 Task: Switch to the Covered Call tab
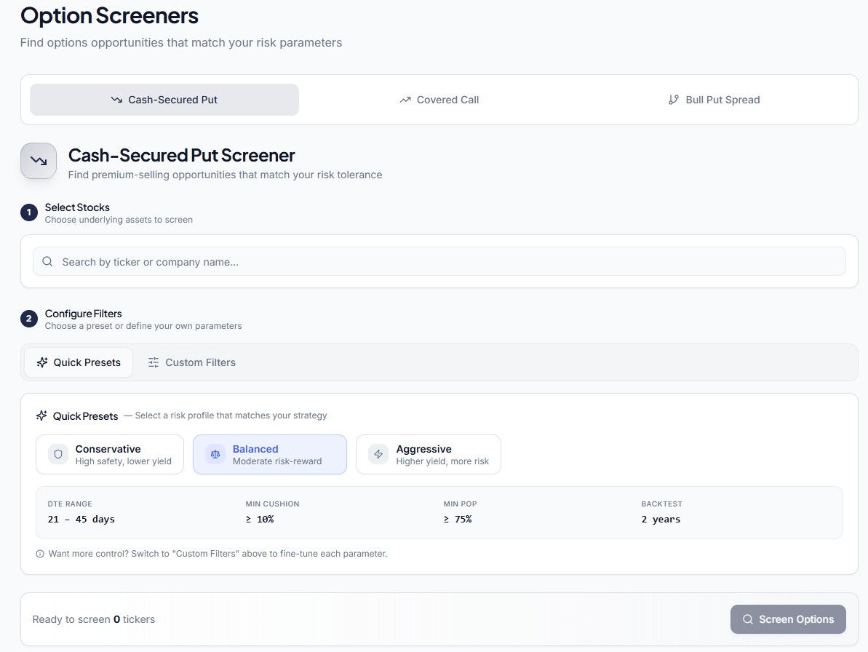point(439,100)
